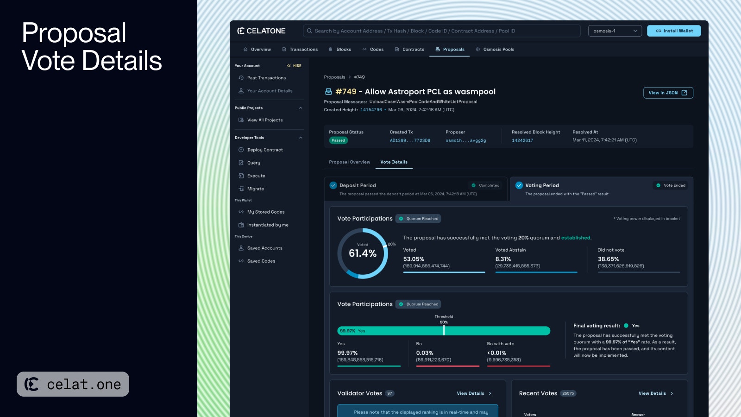The image size is (741, 417).
Task: Open the osmosis-1 network dropdown
Action: [615, 31]
